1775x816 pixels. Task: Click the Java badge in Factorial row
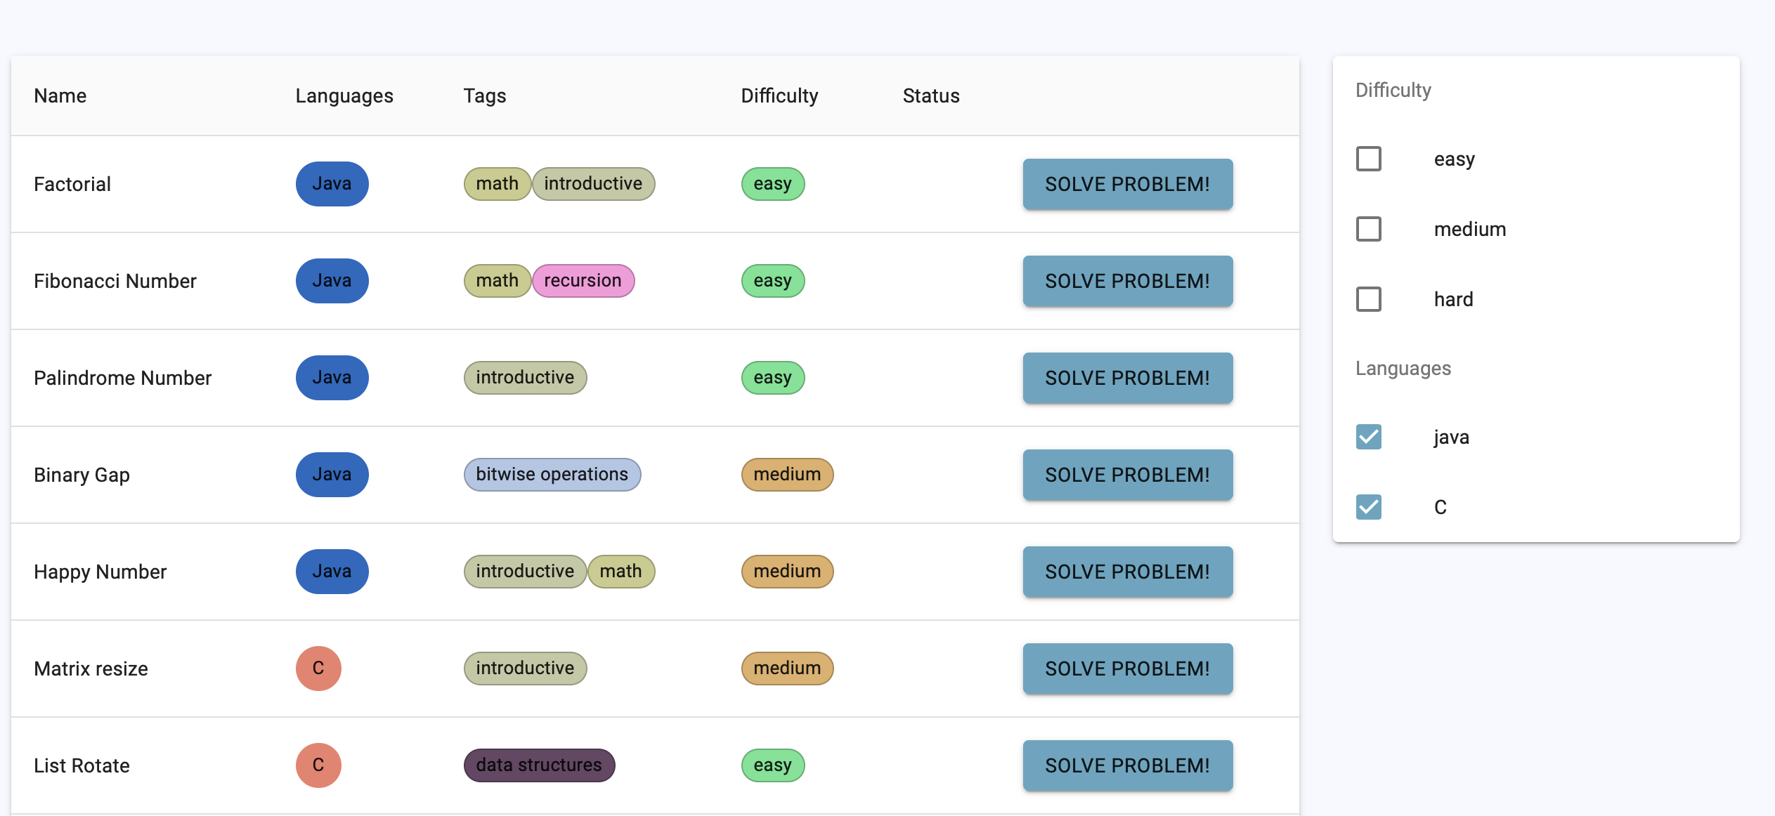pyautogui.click(x=332, y=184)
